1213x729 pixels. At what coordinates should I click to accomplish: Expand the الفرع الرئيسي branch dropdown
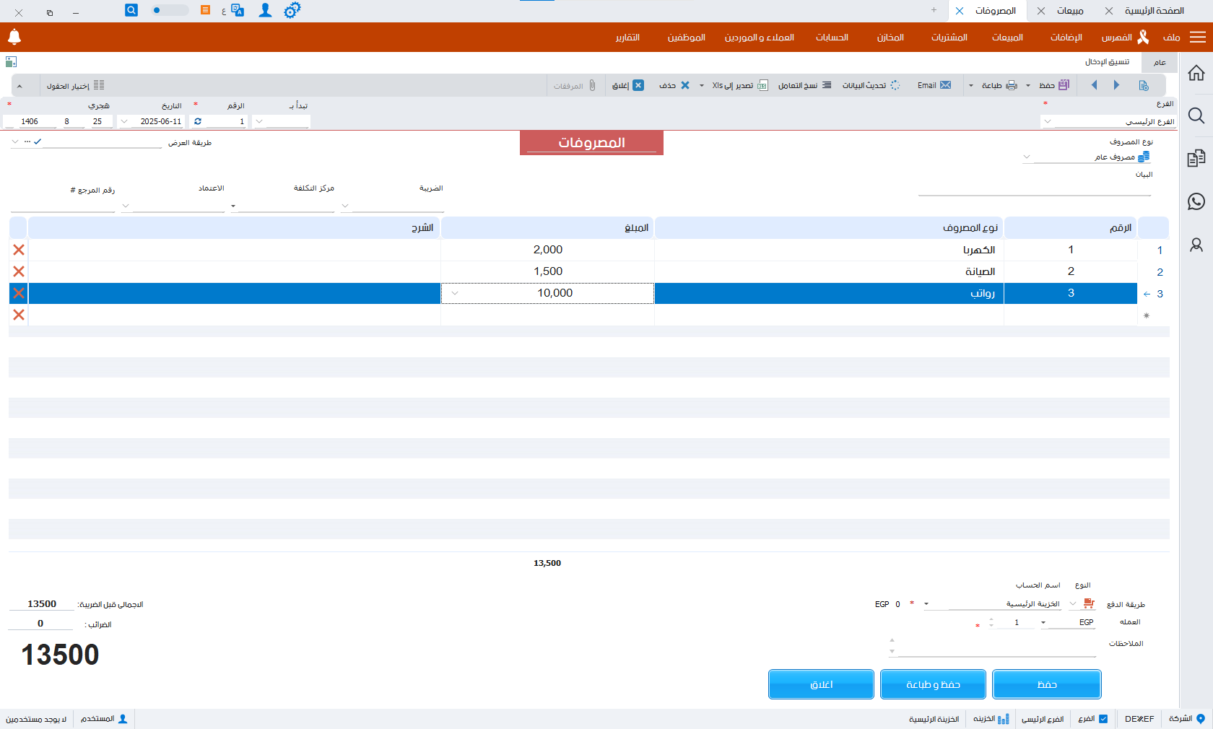1048,121
